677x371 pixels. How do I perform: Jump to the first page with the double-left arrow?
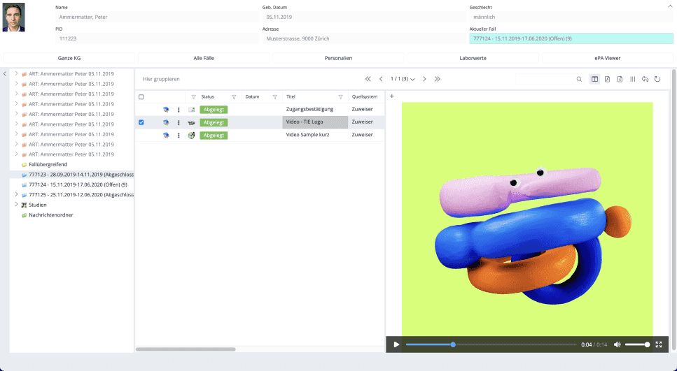[x=368, y=79]
